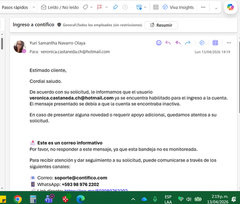Click the left pane scrollbar thumb
The image size is (240, 204).
[x=2, y=44]
